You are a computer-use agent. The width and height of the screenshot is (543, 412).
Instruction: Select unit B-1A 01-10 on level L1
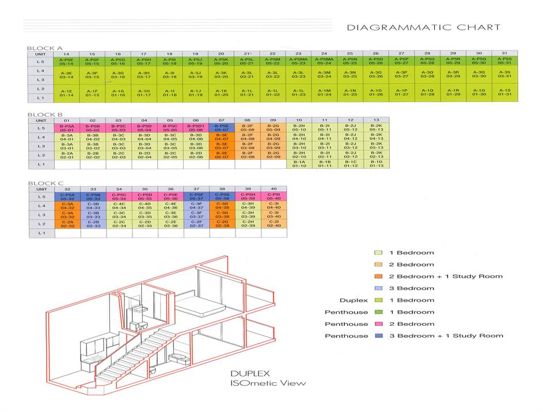[299, 164]
